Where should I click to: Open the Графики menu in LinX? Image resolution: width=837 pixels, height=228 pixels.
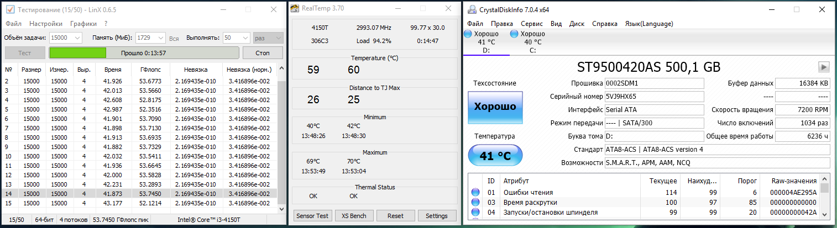[x=83, y=24]
